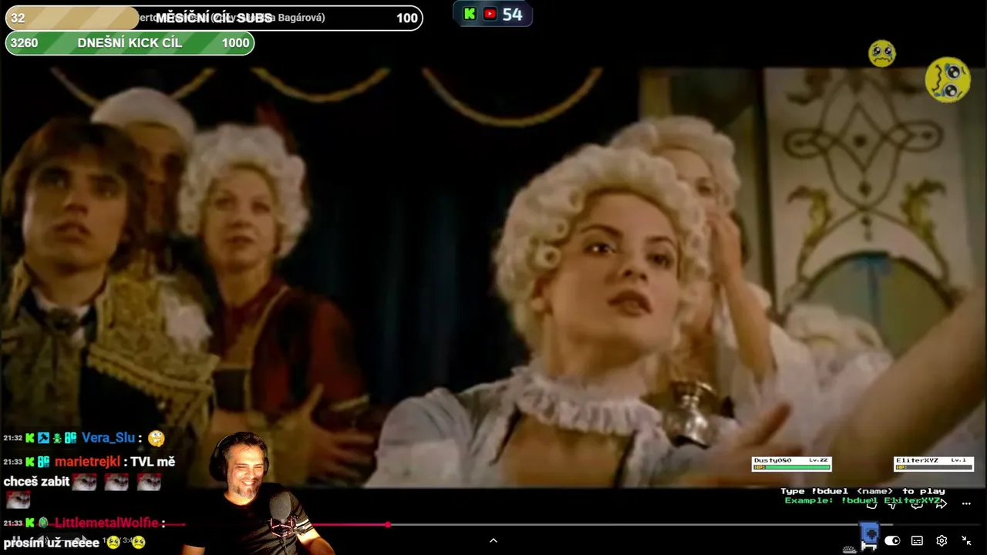Click the green gem badge beside LittlemetalWolfie
This screenshot has height=555, width=987.
click(x=44, y=523)
